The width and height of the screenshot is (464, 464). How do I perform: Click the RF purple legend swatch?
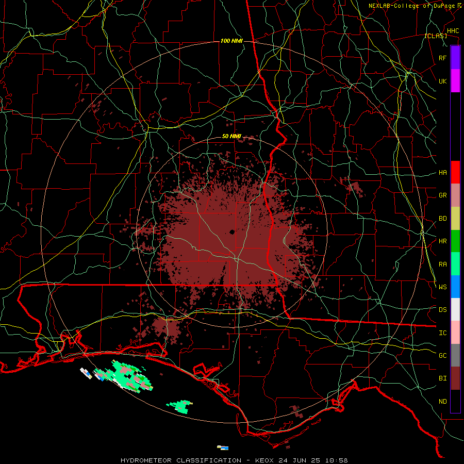coord(455,58)
